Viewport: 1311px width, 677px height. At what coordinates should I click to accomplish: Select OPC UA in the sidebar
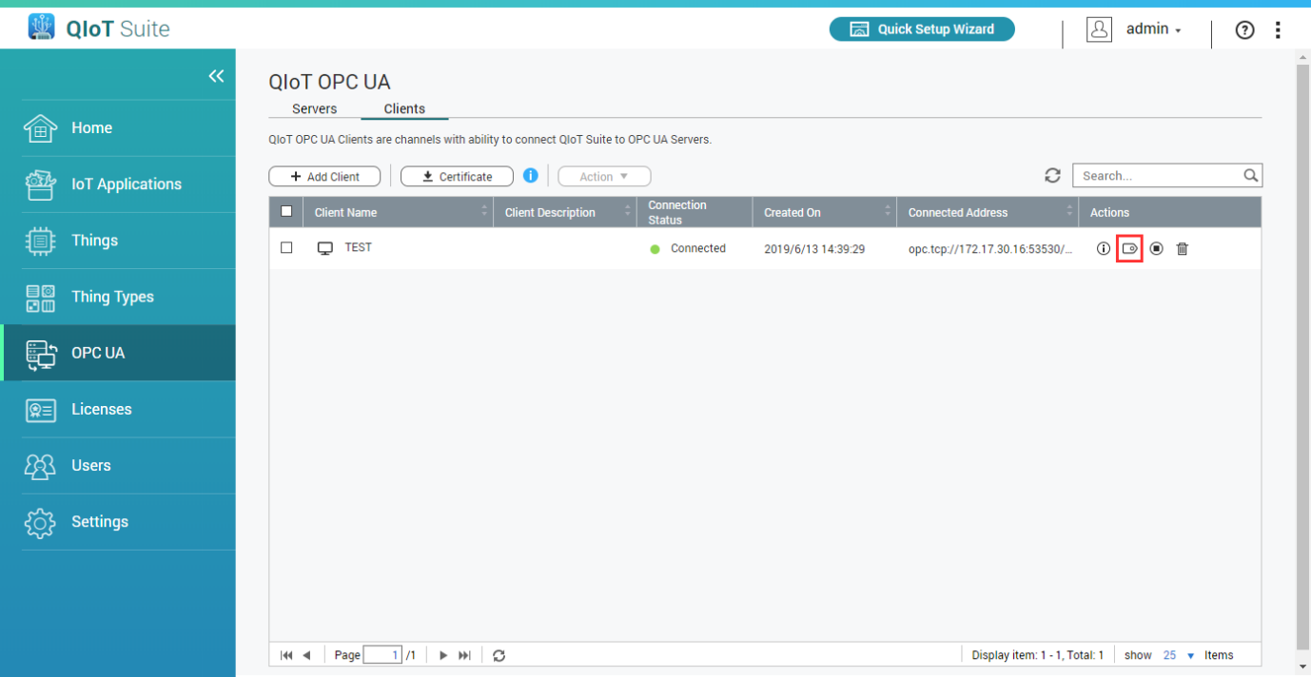(x=118, y=353)
